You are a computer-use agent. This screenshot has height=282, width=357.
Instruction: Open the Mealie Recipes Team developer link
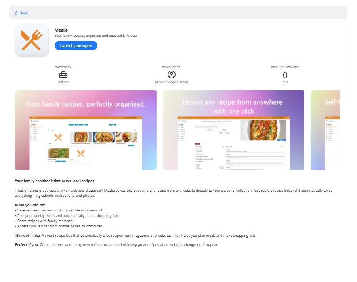click(x=172, y=82)
